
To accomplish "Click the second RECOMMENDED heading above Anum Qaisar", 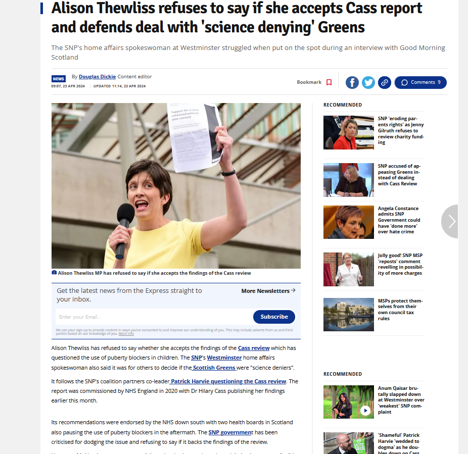I will [343, 374].
